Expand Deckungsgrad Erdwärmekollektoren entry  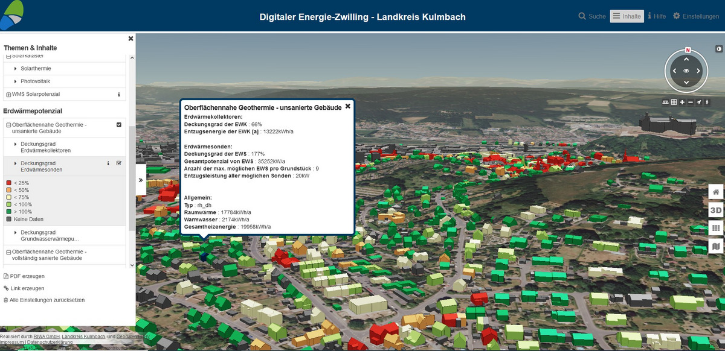tap(16, 144)
